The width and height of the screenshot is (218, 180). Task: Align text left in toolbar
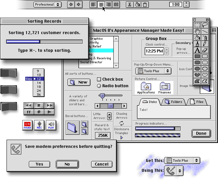[93, 5]
